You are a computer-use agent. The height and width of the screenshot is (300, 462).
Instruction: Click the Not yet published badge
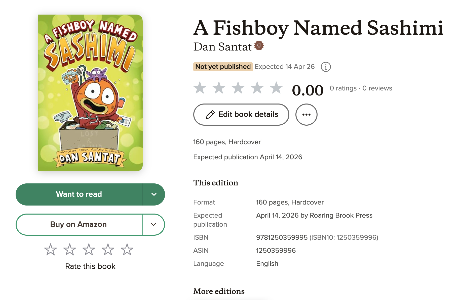223,67
